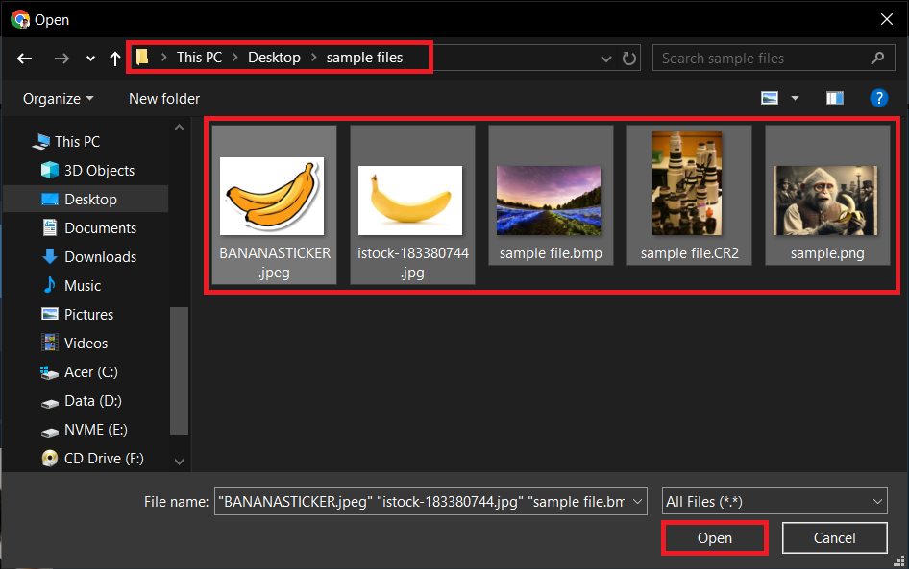Open Help via the question mark icon

click(x=879, y=97)
